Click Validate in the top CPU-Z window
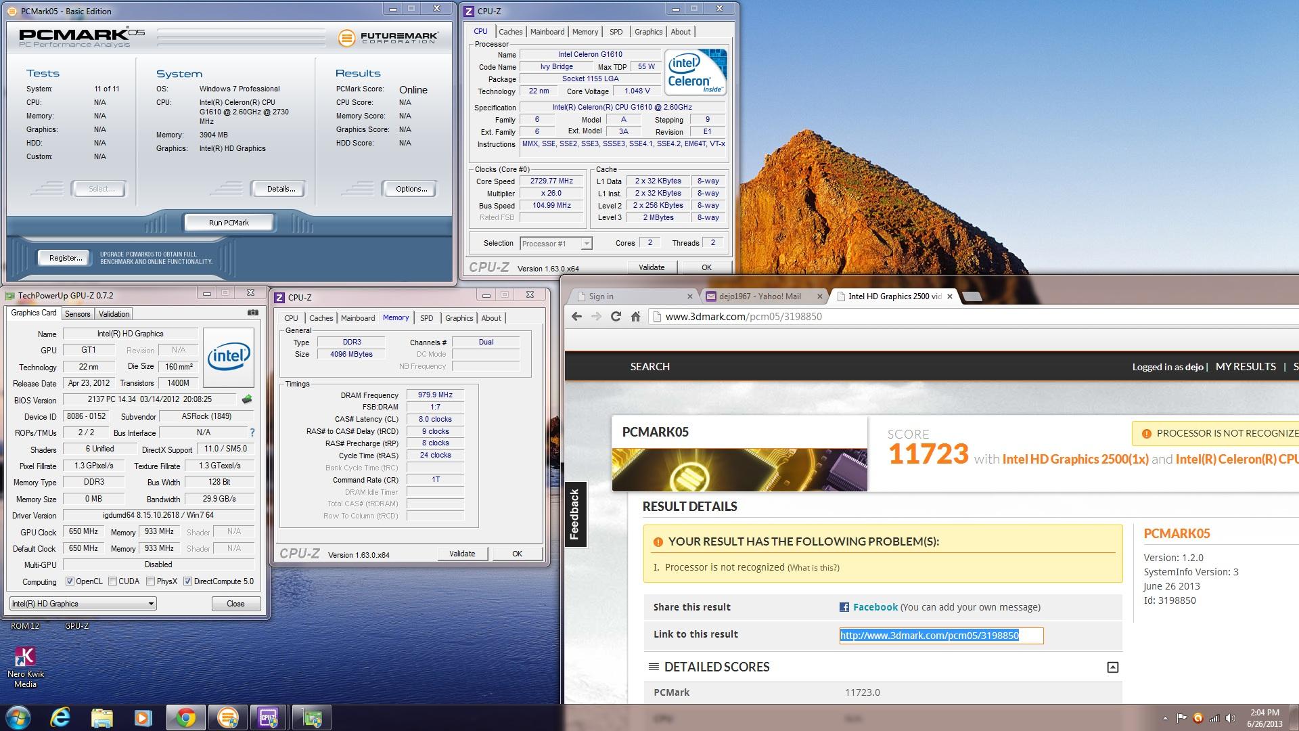The height and width of the screenshot is (731, 1299). [x=652, y=267]
